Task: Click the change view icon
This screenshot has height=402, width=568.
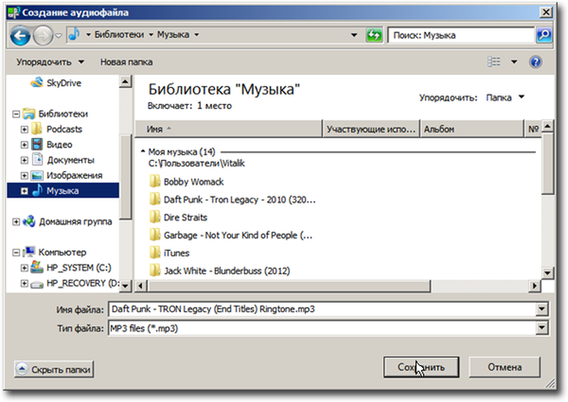Action: [494, 62]
